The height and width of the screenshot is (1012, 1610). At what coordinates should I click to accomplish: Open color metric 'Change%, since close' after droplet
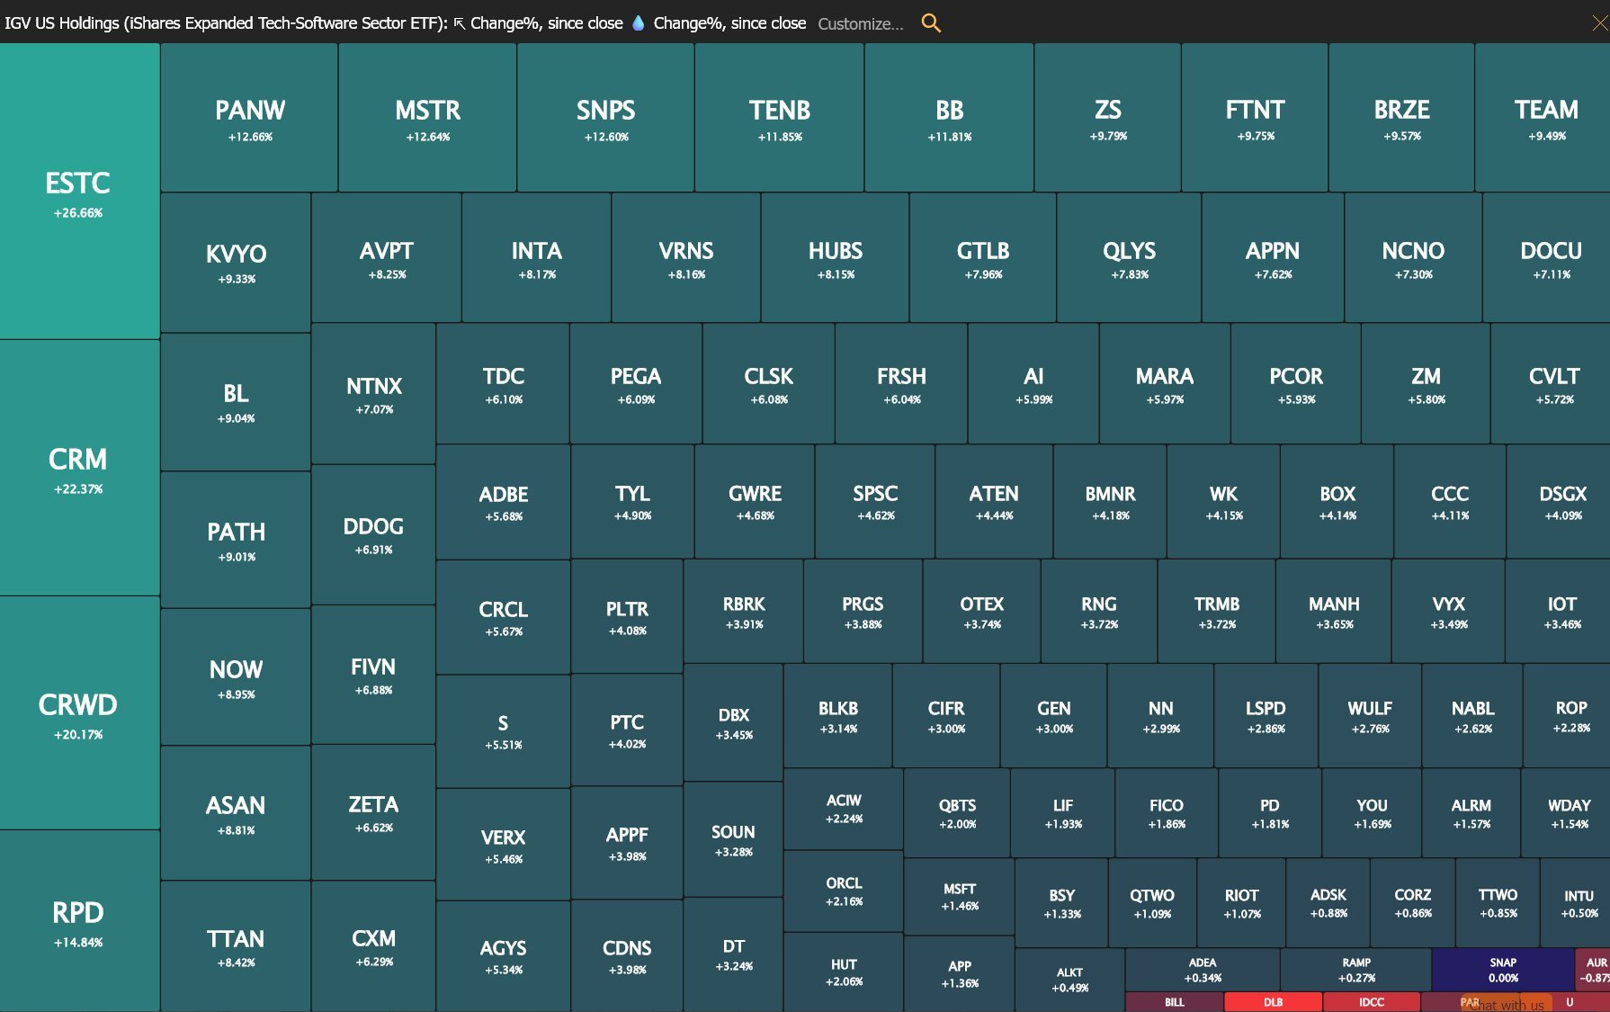click(x=729, y=23)
